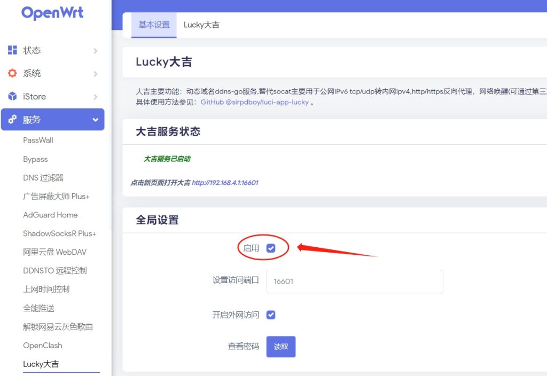Click the 读取 password button
The height and width of the screenshot is (376, 547).
coord(281,346)
